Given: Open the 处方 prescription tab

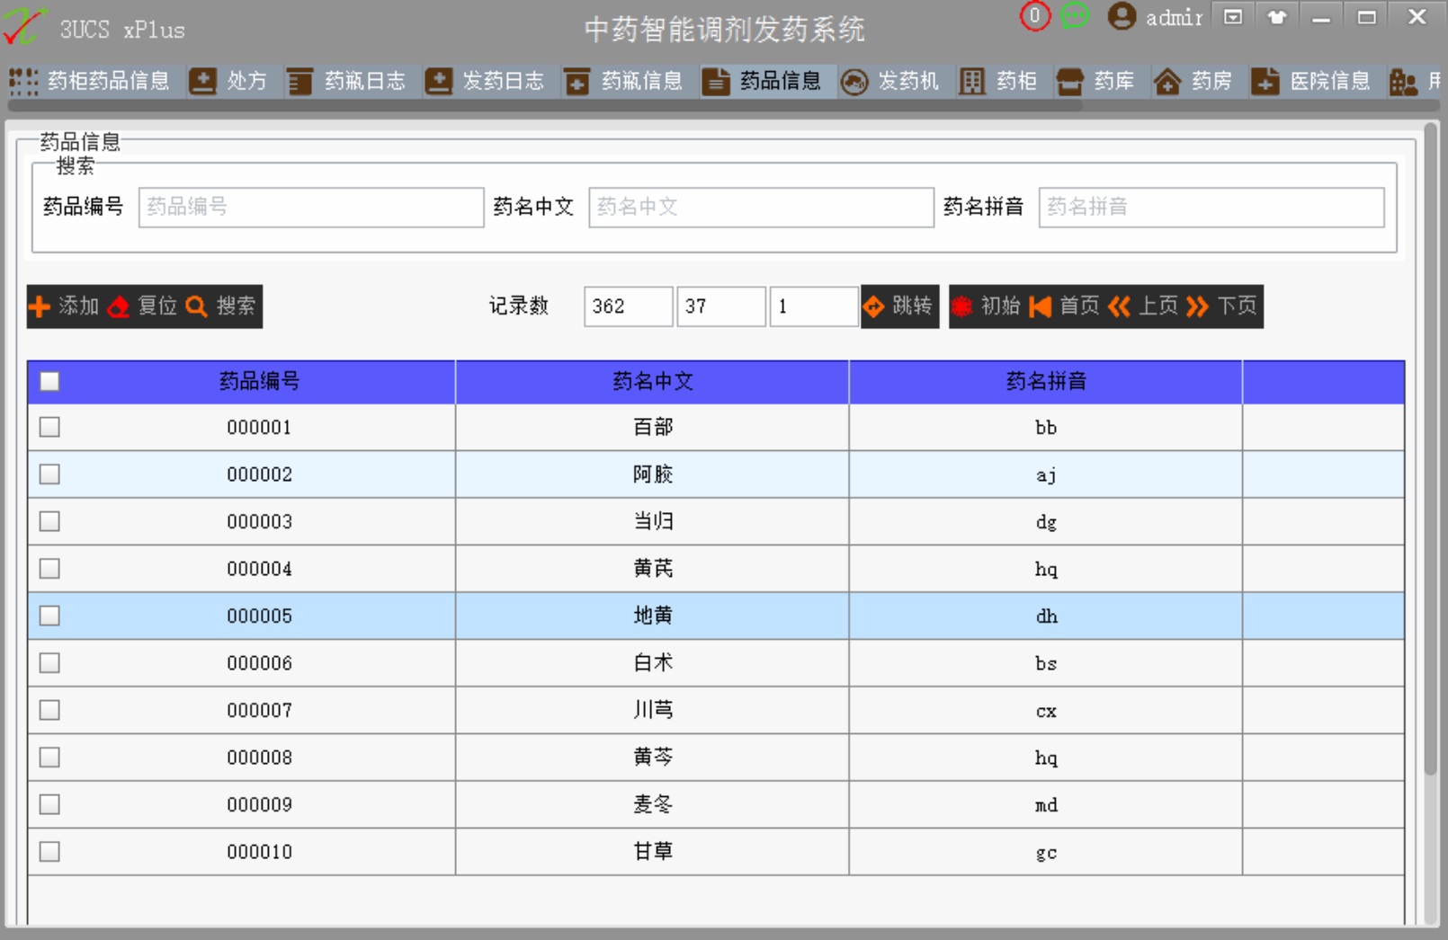Looking at the screenshot, I should point(229,82).
